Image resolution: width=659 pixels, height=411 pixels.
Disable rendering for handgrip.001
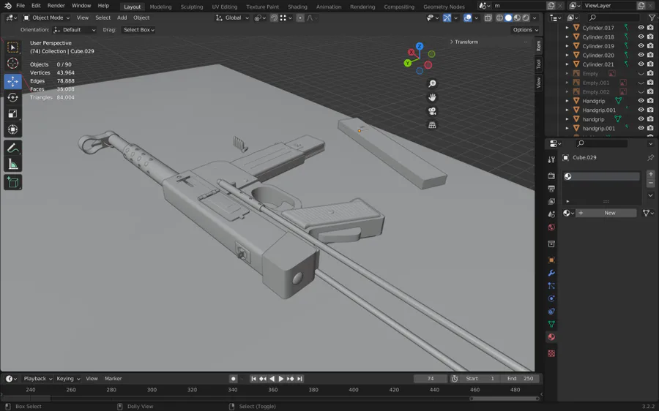(x=650, y=128)
